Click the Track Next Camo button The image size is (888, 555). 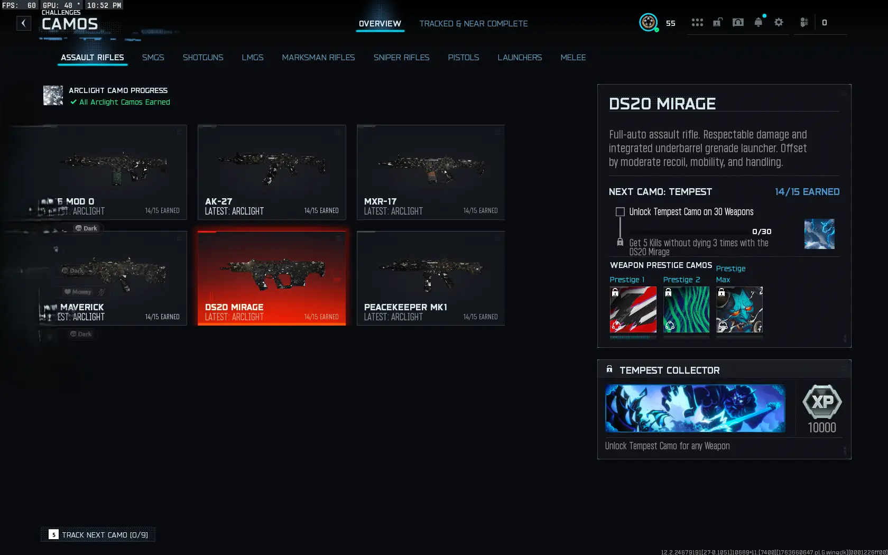tap(98, 534)
